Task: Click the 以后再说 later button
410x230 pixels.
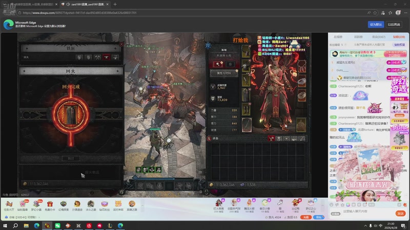Action: [x=394, y=25]
